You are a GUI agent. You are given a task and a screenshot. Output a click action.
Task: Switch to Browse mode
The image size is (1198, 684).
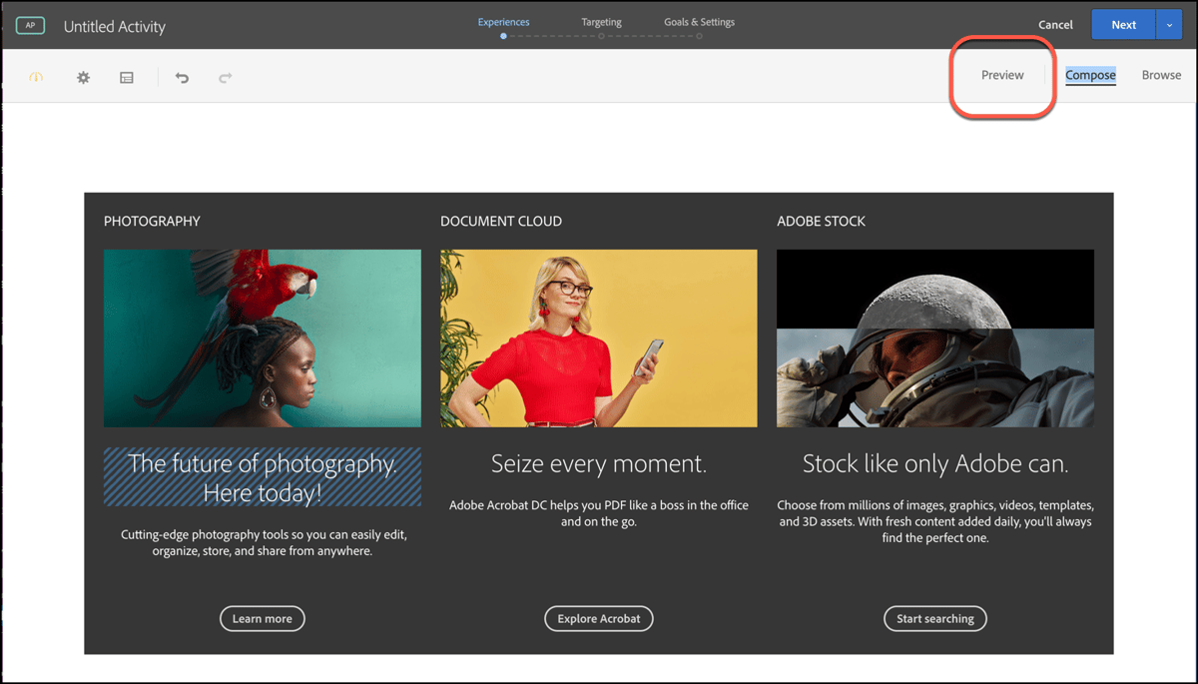(1161, 75)
